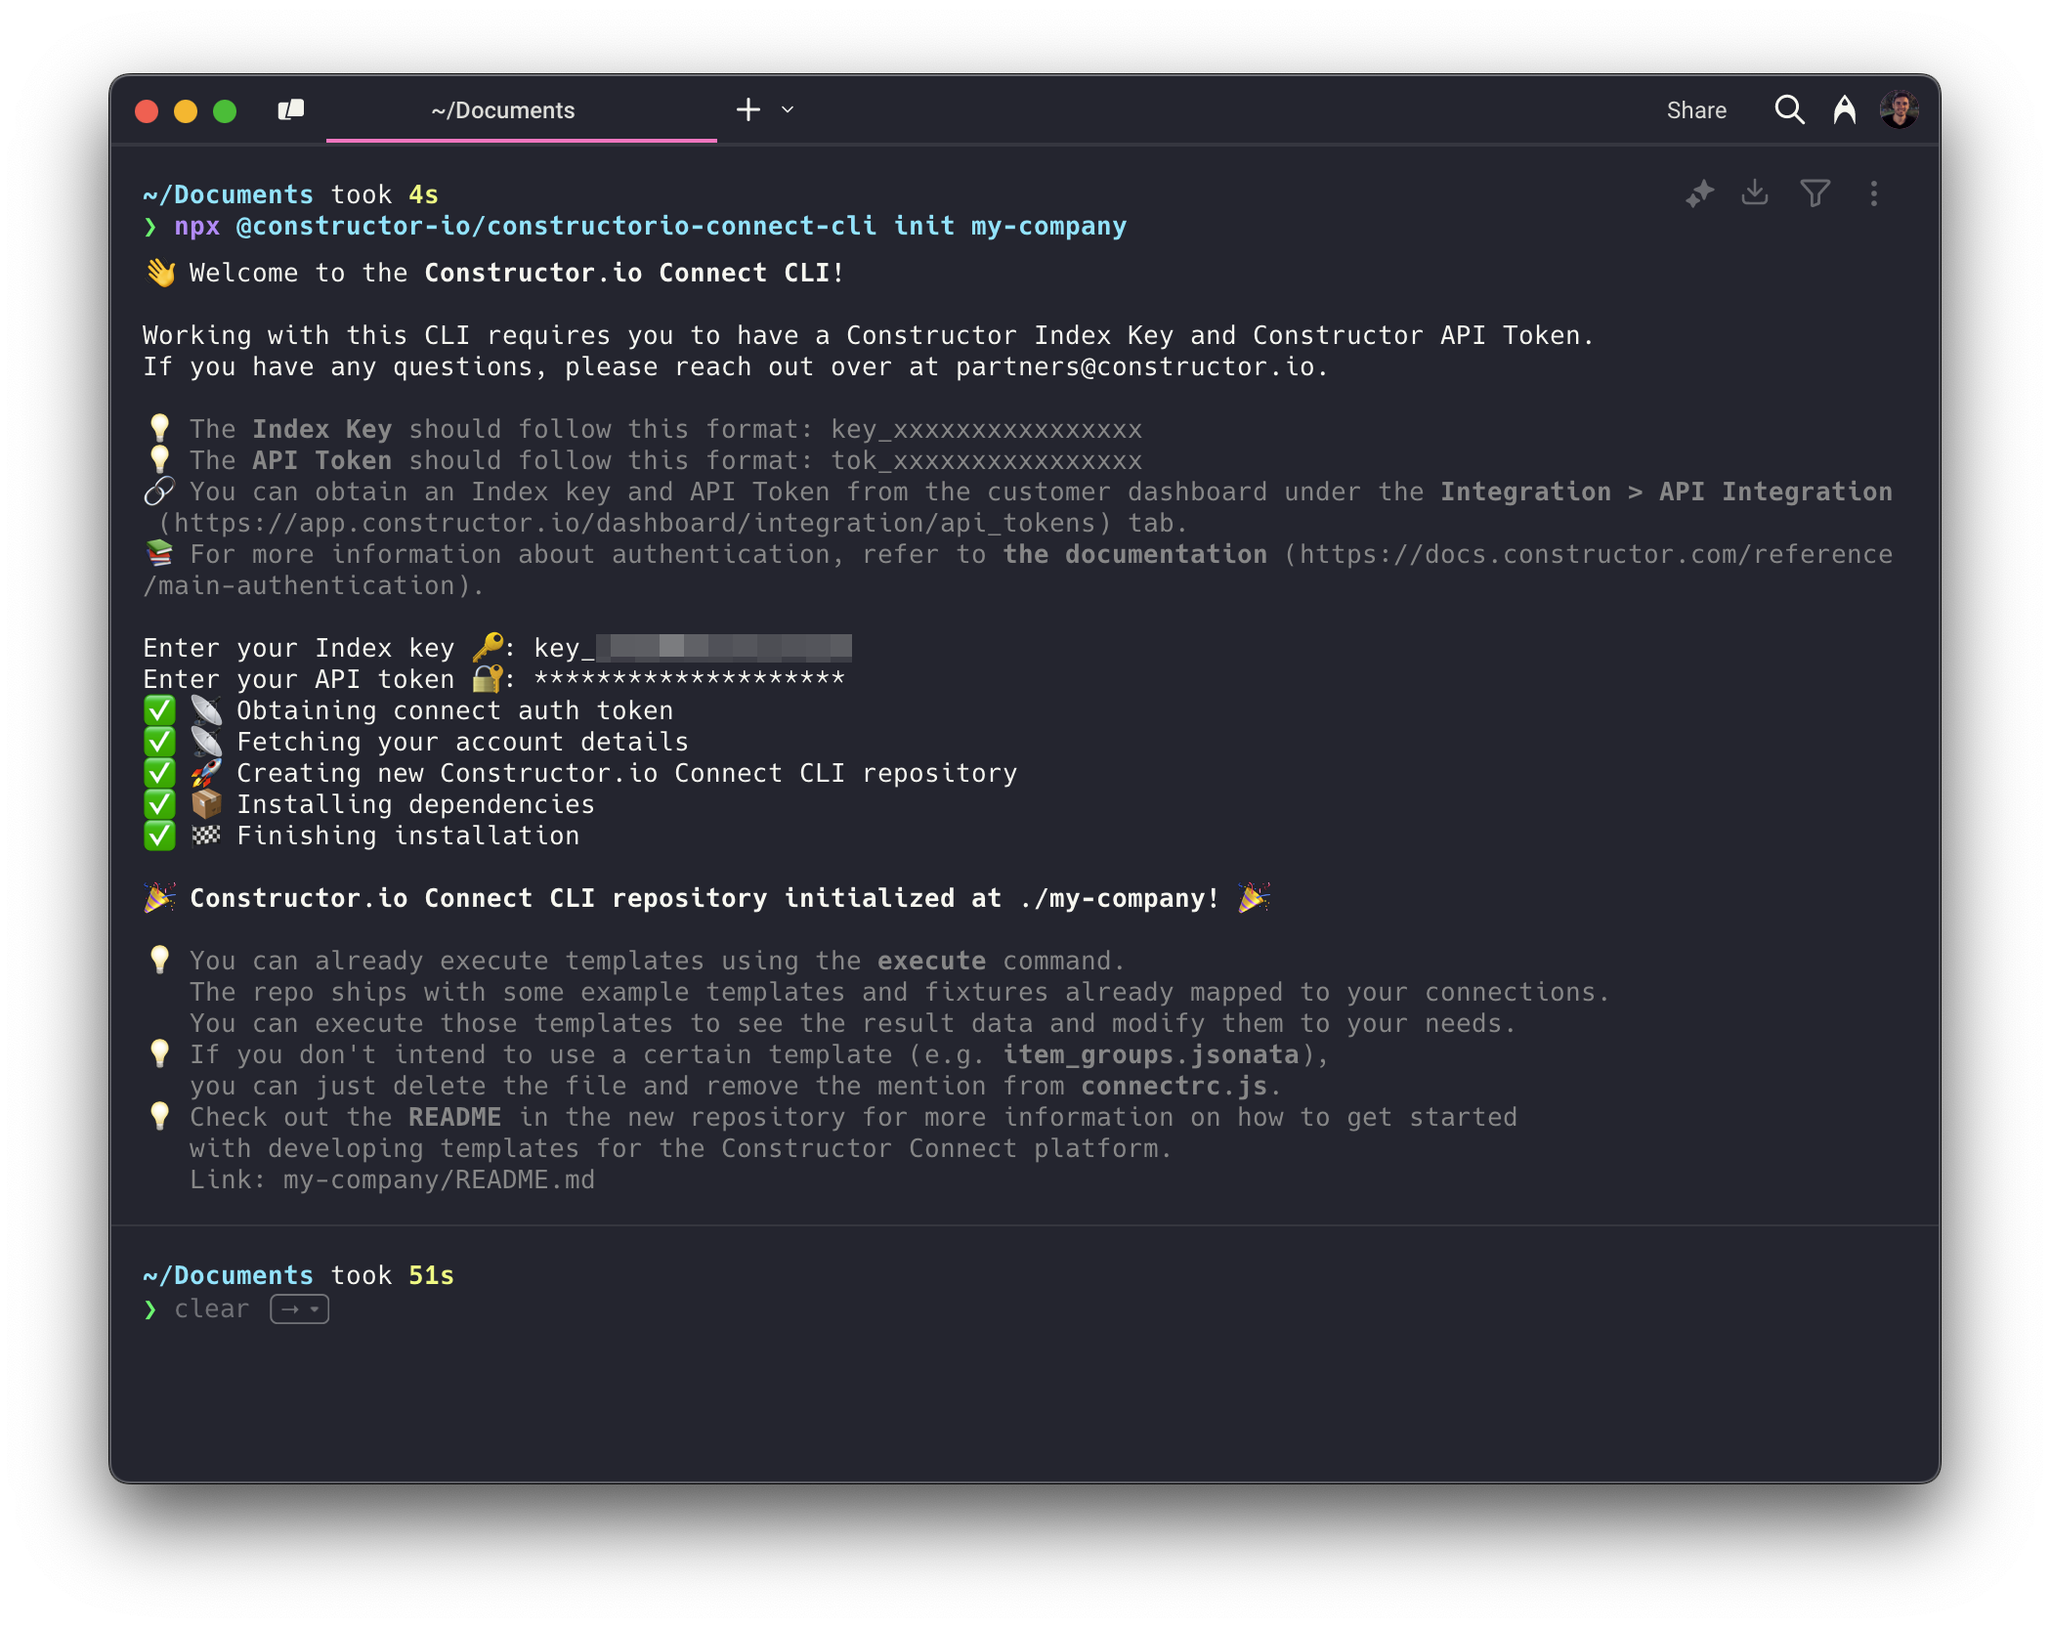The image size is (2050, 1628).
Task: Click the npx init command text
Action: pyautogui.click(x=650, y=226)
